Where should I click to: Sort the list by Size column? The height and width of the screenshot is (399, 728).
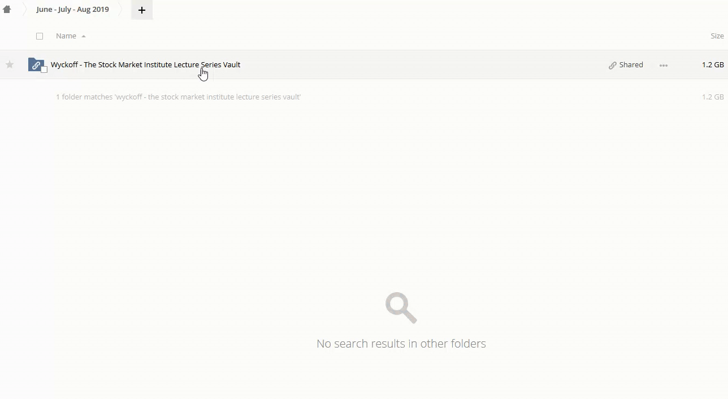(717, 36)
